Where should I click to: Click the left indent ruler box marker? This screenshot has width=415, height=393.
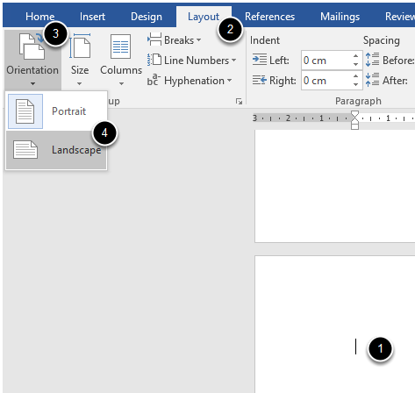pyautogui.click(x=354, y=126)
